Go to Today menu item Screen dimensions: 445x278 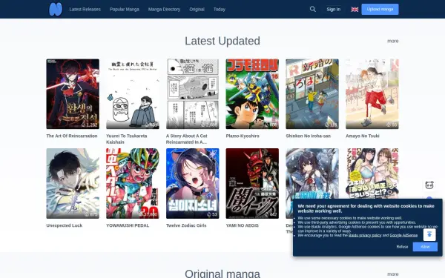[219, 10]
